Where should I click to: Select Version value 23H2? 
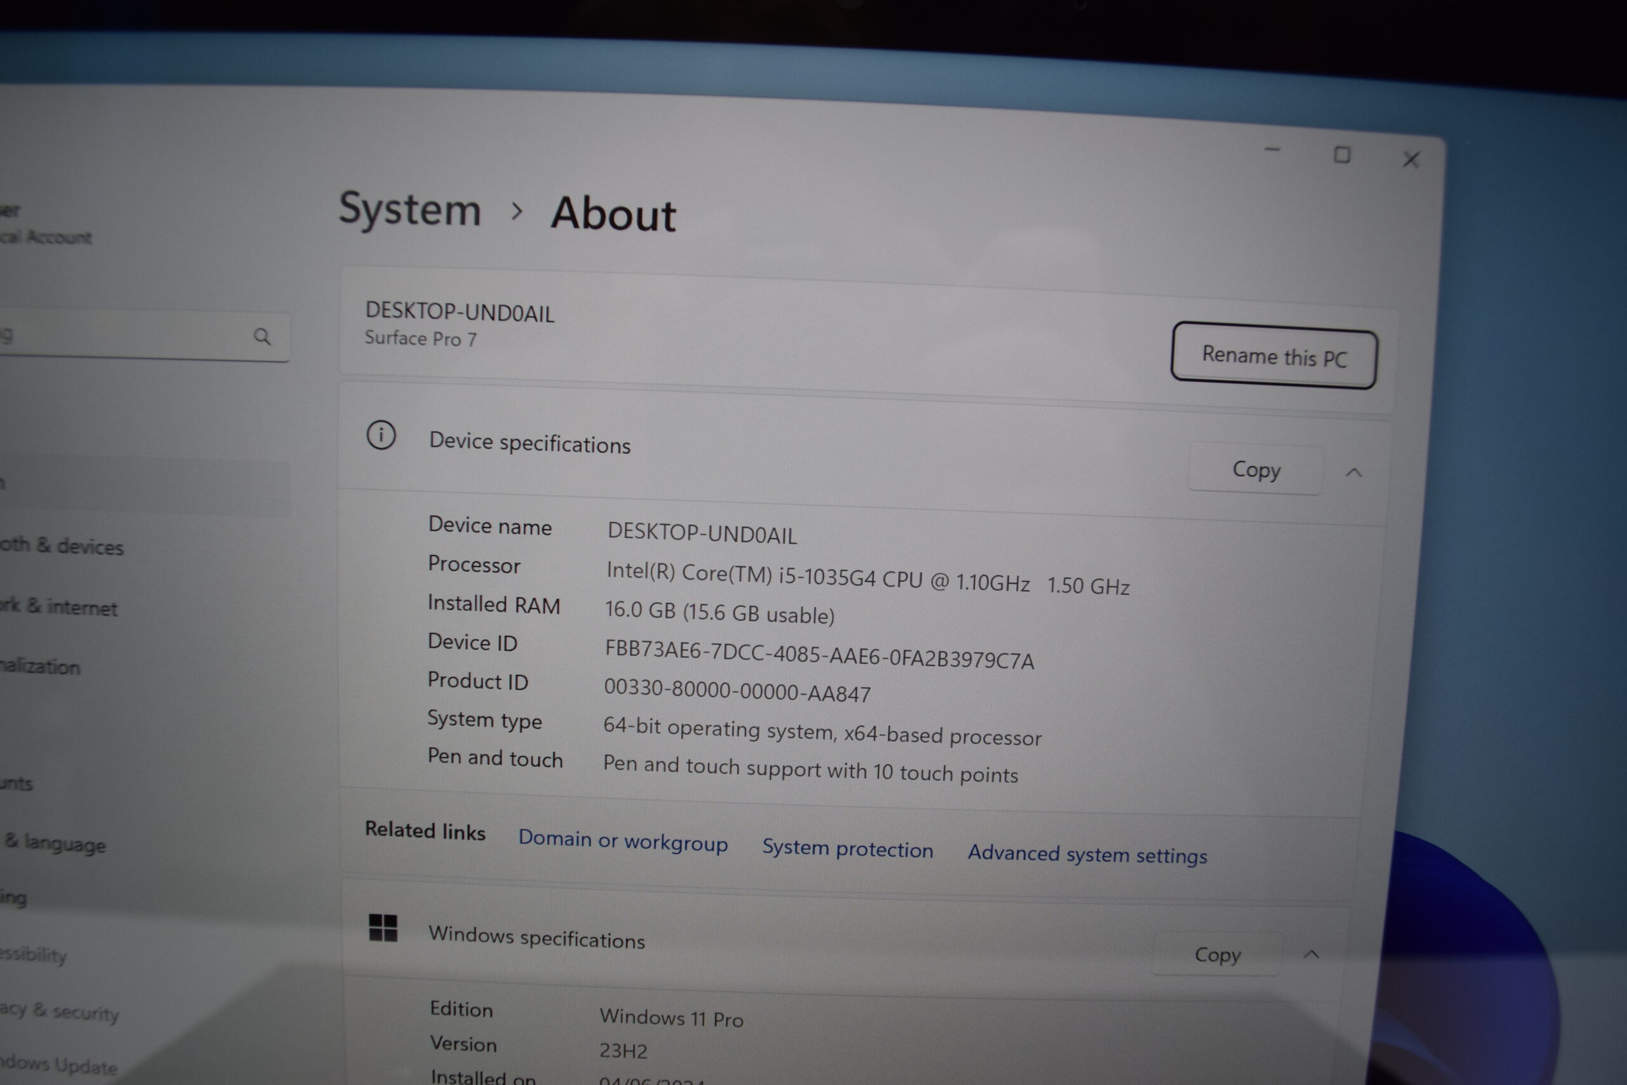(623, 1051)
